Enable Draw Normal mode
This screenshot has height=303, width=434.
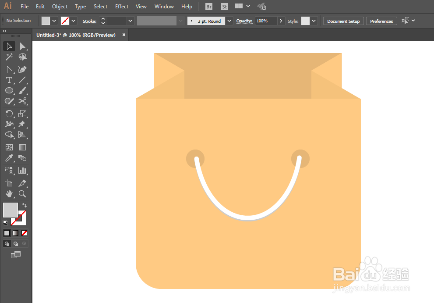[x=7, y=244]
